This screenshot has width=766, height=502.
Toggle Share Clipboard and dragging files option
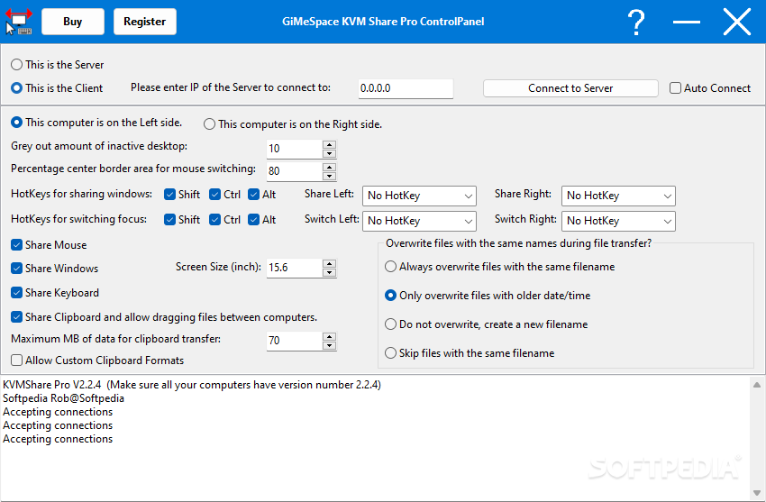click(x=164, y=317)
